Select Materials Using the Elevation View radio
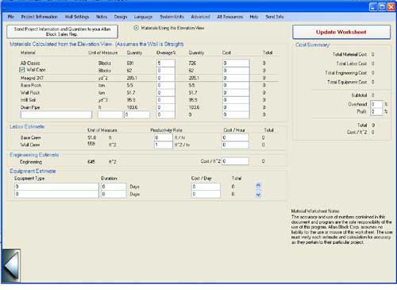Viewport: 397px width, 290px height. [x=136, y=28]
